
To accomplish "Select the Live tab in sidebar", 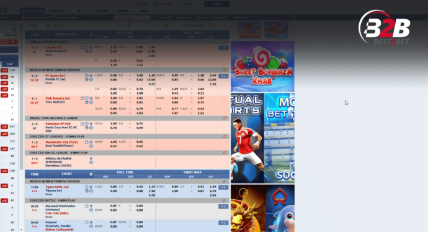I will (x=9, y=64).
